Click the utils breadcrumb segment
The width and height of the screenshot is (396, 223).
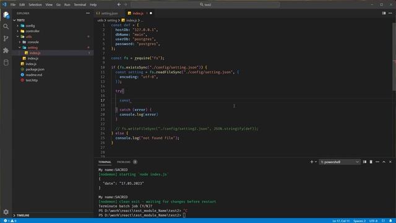[100, 20]
